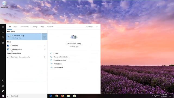Select Character Map best match result

24,36
